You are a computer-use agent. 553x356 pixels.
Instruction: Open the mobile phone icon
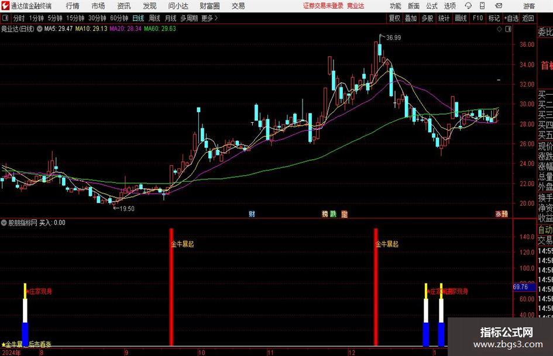coord(482,6)
